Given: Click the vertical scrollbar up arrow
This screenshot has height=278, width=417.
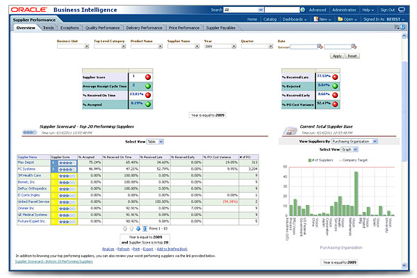Looking at the screenshot, I should click(404, 35).
